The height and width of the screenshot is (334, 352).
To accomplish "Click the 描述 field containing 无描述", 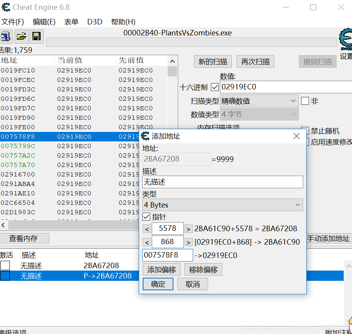I will [x=222, y=182].
